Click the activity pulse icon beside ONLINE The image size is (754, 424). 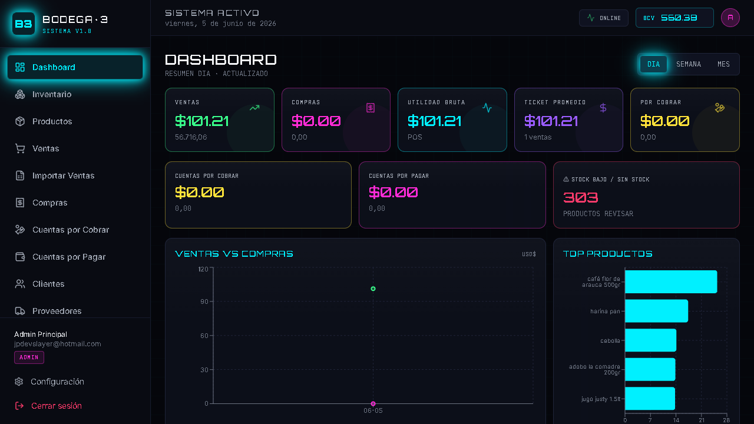pyautogui.click(x=591, y=18)
